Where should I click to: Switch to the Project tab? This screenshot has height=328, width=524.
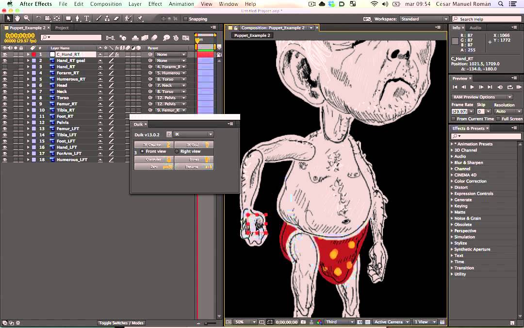click(62, 28)
